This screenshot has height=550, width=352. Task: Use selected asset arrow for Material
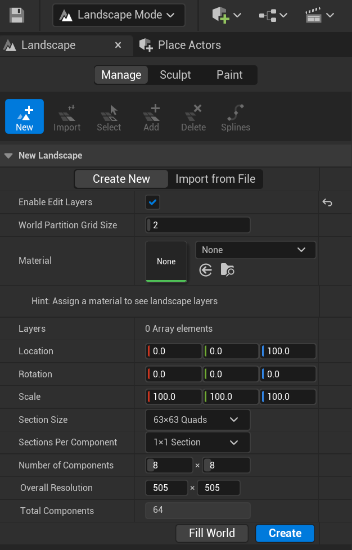(206, 271)
